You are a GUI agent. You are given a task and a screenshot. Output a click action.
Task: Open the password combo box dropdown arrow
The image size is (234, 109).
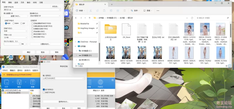[x=83, y=78]
